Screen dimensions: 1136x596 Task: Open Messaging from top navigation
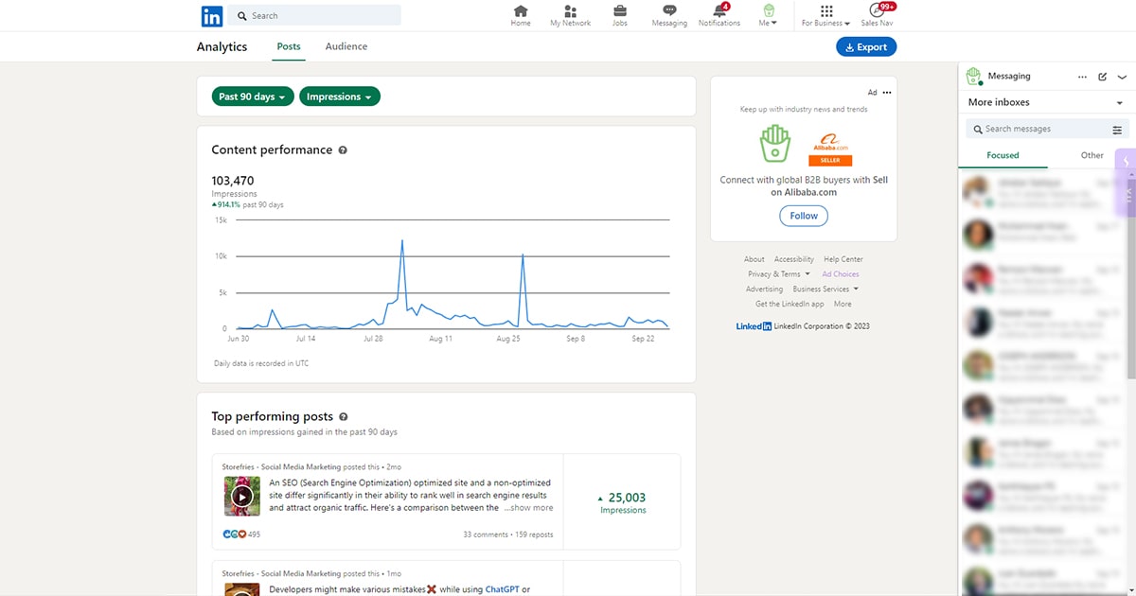(669, 11)
